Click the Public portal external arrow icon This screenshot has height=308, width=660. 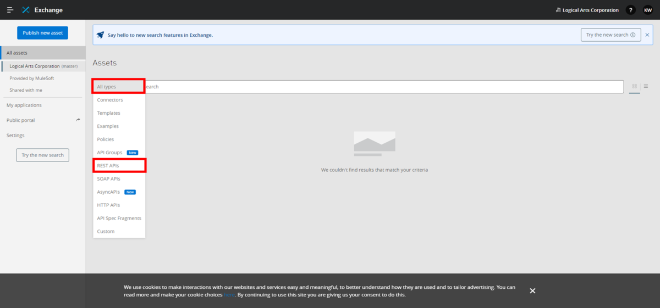pos(78,120)
